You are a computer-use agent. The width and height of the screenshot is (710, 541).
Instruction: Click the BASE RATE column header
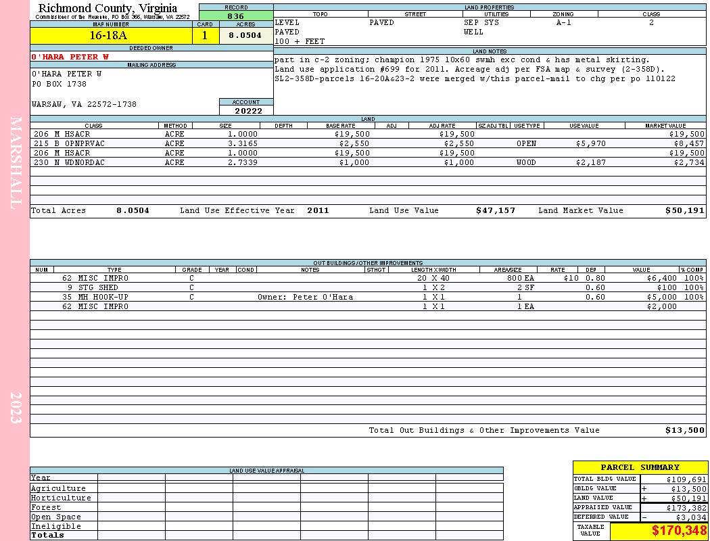coord(341,126)
